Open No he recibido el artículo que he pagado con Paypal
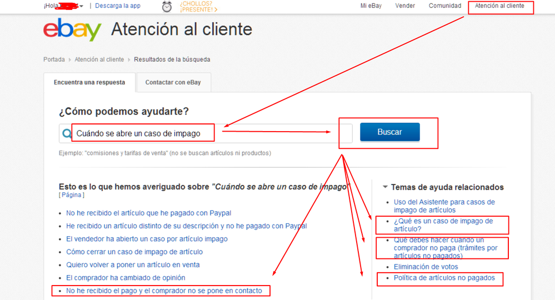The image size is (555, 300). tap(149, 213)
